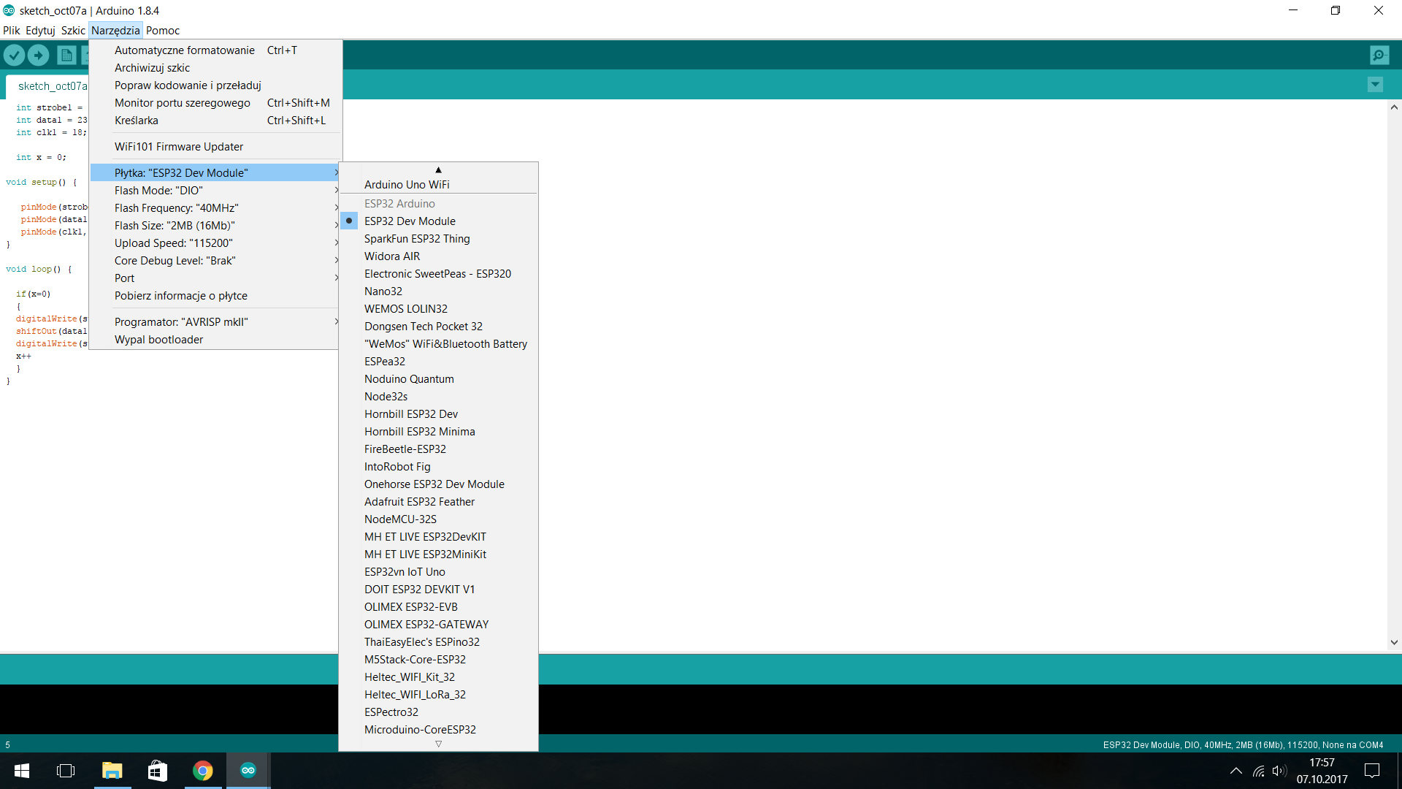Open Windows Start menu

(22, 771)
